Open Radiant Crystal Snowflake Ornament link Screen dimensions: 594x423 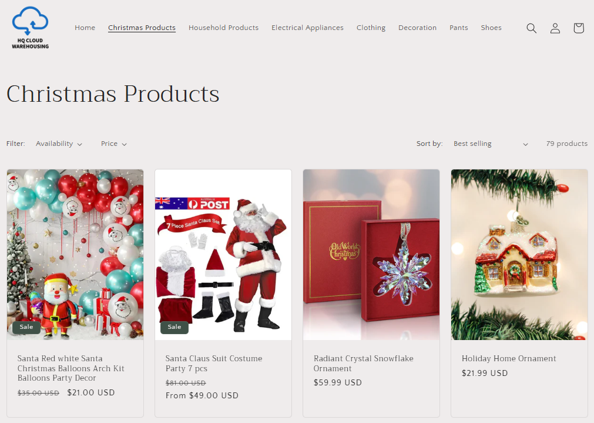coord(363,364)
